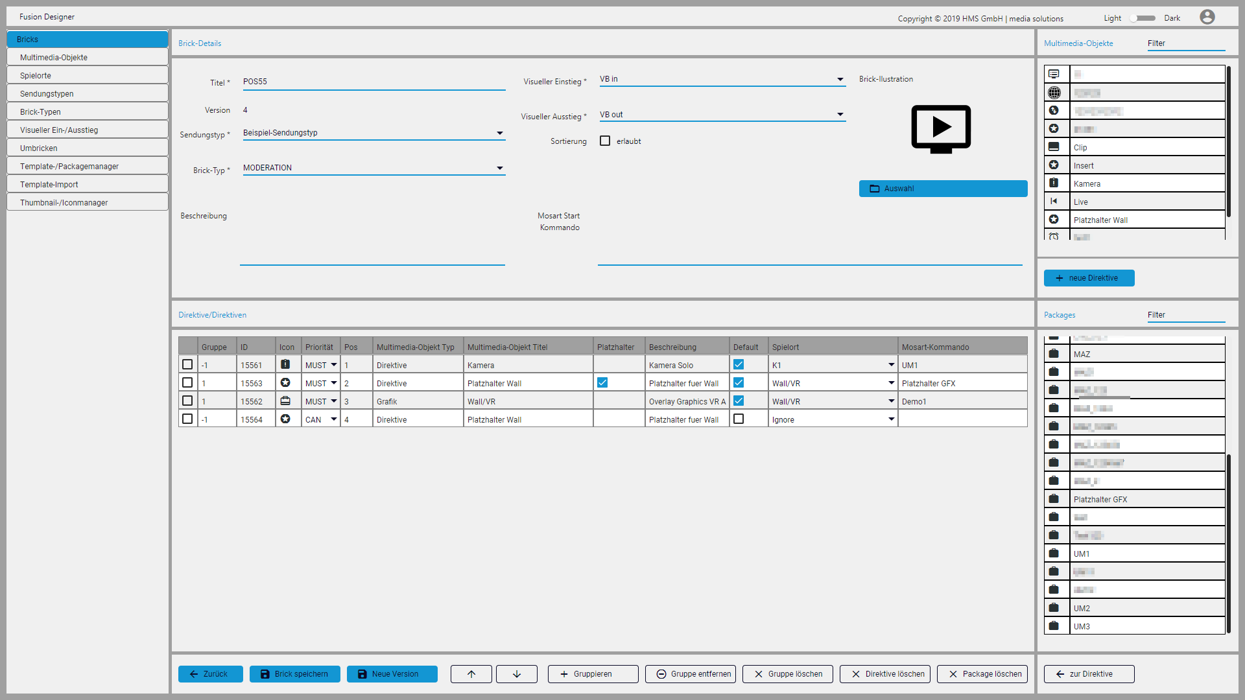The image size is (1245, 700).
Task: Click the Clip multimedia object icon
Action: (x=1054, y=147)
